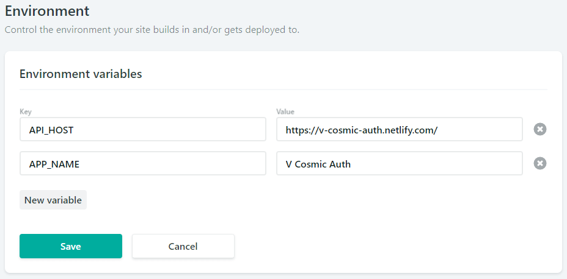Click into the V Cosmic Auth value field
Image resolution: width=567 pixels, height=279 pixels.
pyautogui.click(x=400, y=163)
